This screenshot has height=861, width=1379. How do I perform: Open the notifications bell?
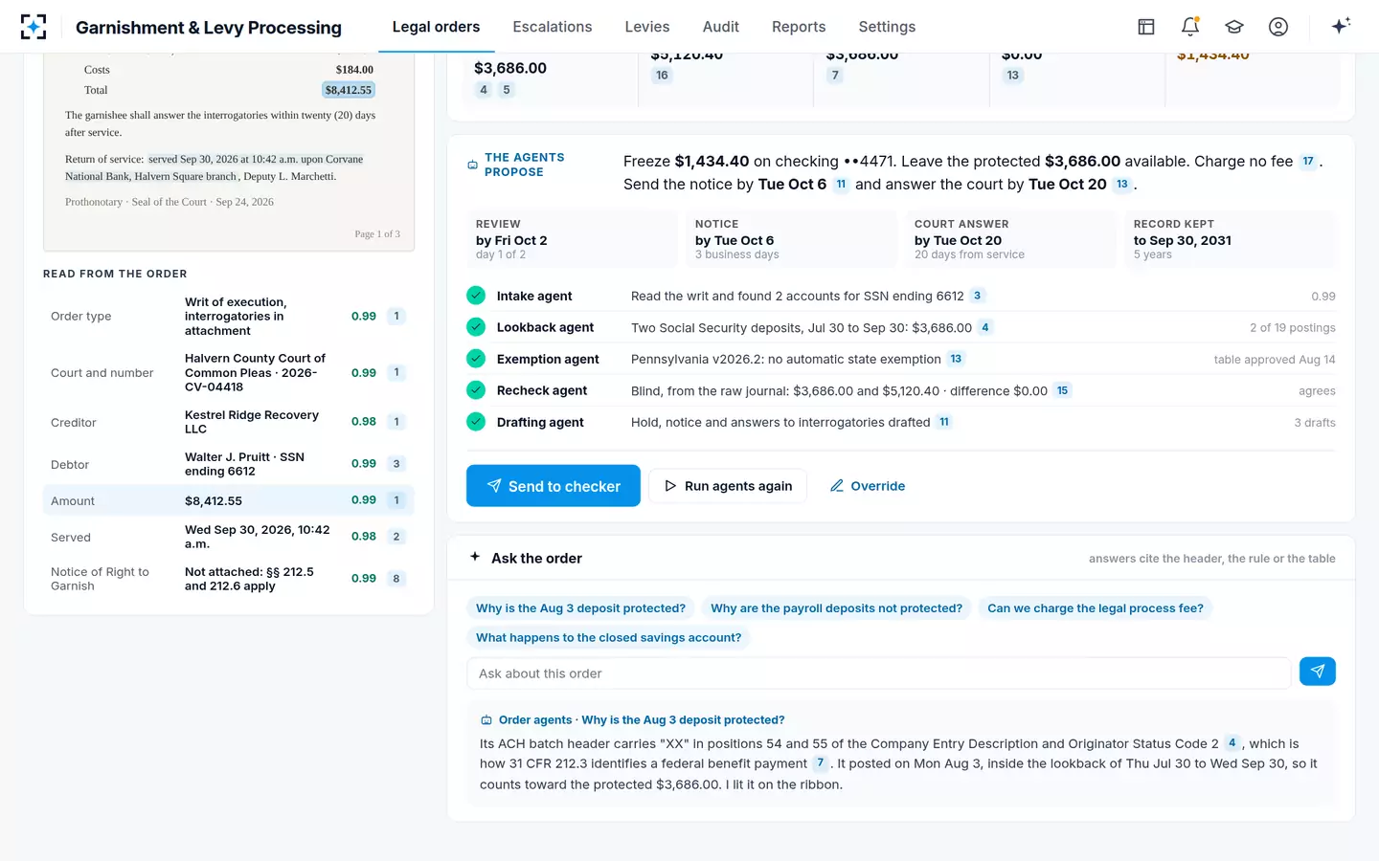tap(1190, 27)
